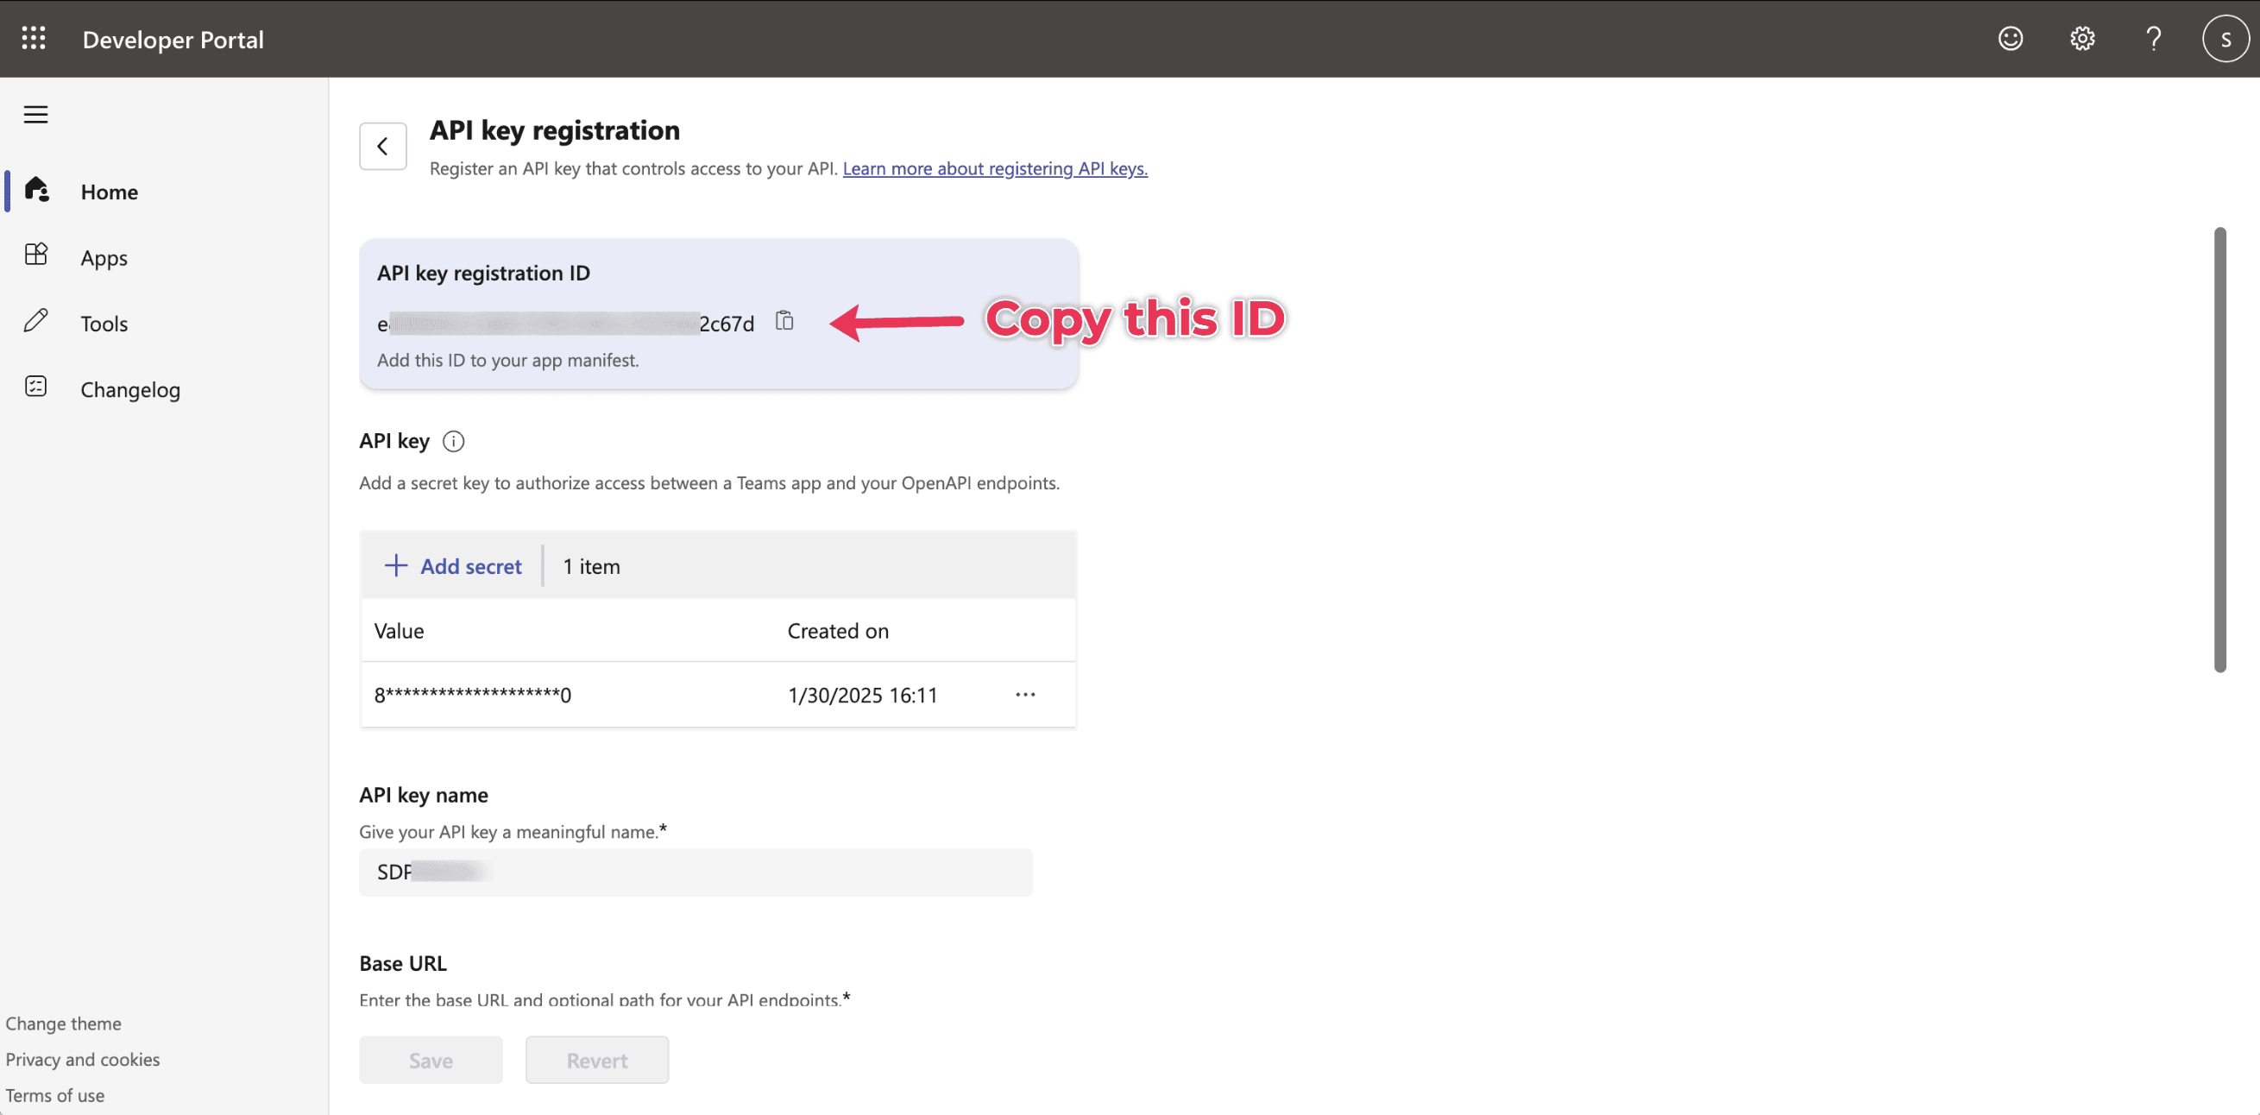Open Privacy and cookies link
Screen dimensions: 2260x1115
pos(83,1060)
